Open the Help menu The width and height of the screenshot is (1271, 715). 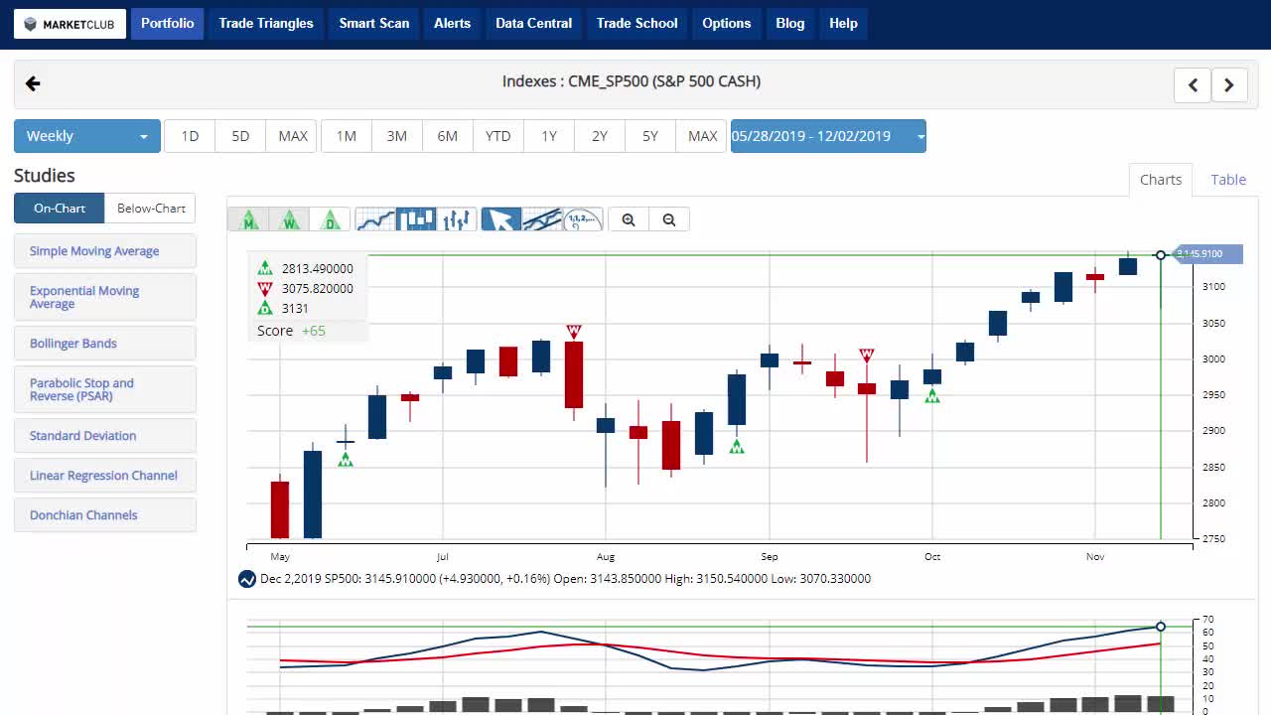843,24
